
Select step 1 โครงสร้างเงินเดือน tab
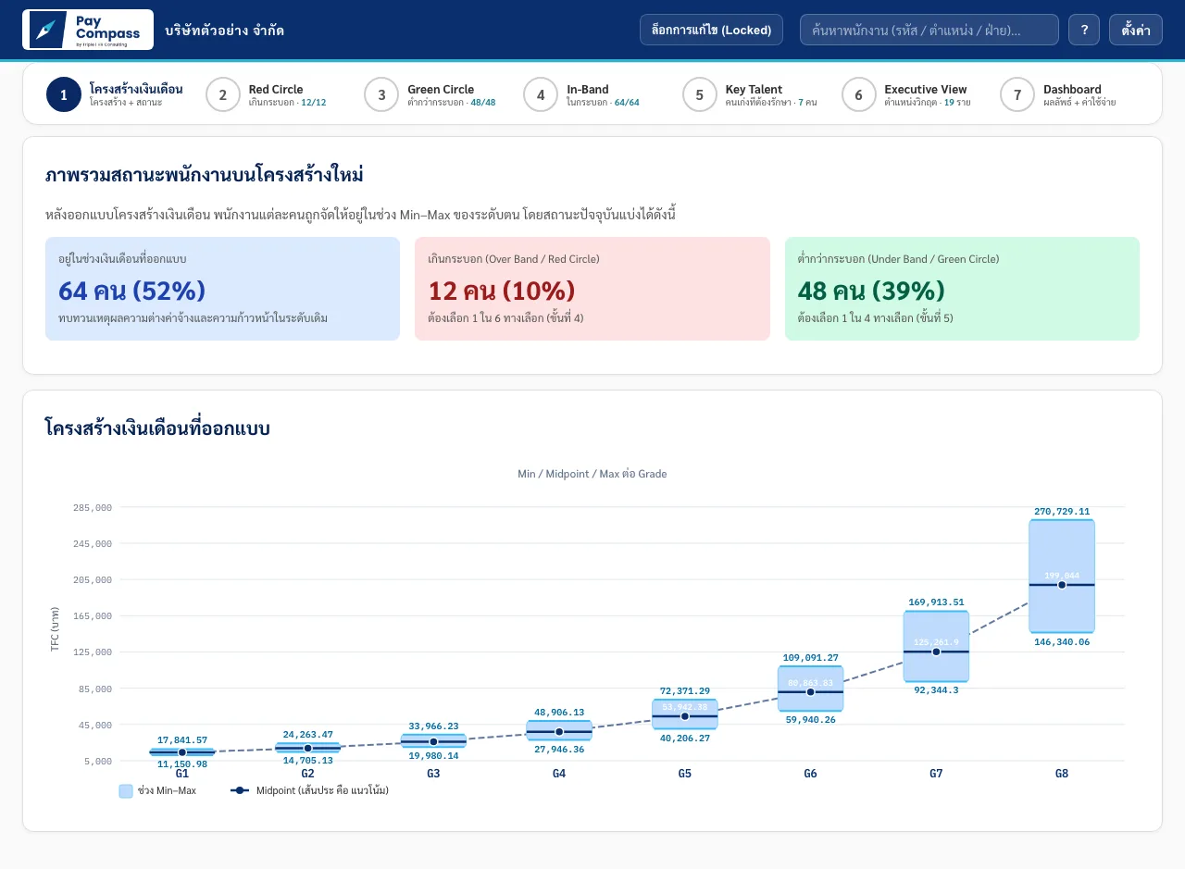pyautogui.click(x=115, y=94)
